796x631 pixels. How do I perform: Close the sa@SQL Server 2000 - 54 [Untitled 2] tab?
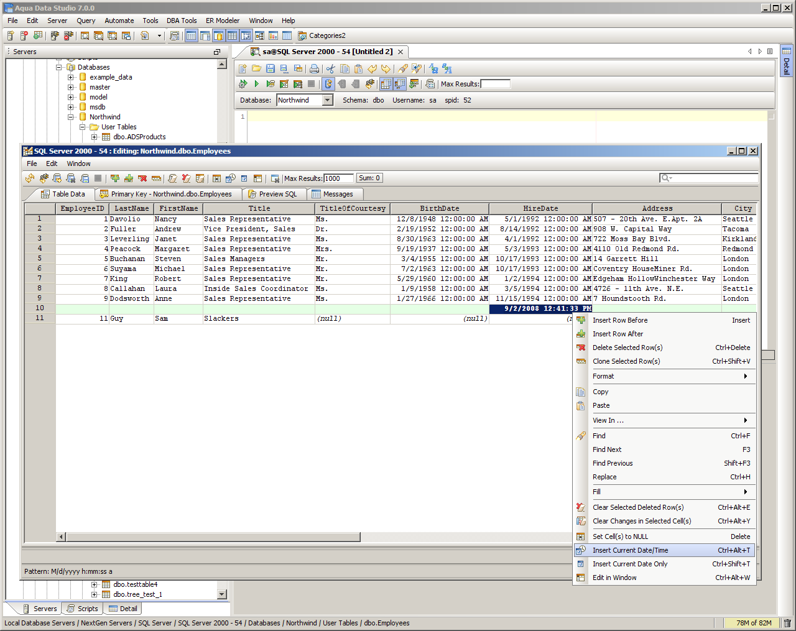click(x=400, y=52)
